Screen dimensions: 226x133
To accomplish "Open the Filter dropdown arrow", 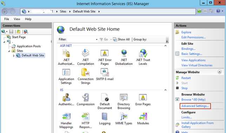I will (97, 39).
